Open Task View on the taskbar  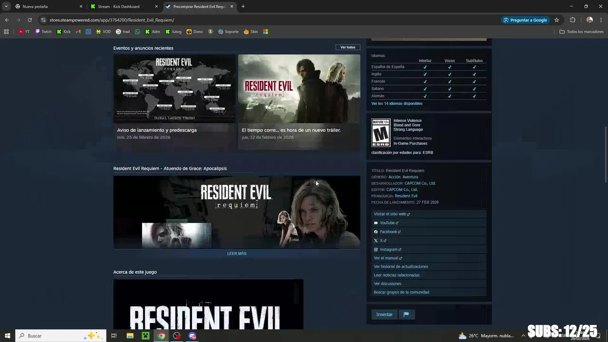tap(114, 336)
